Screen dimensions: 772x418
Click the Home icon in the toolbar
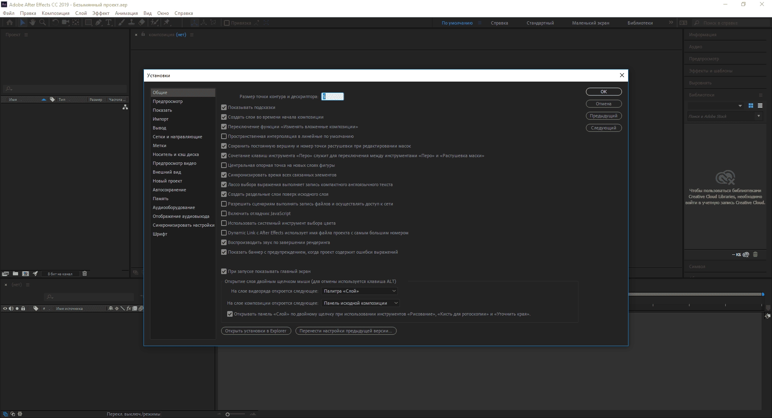(x=10, y=23)
